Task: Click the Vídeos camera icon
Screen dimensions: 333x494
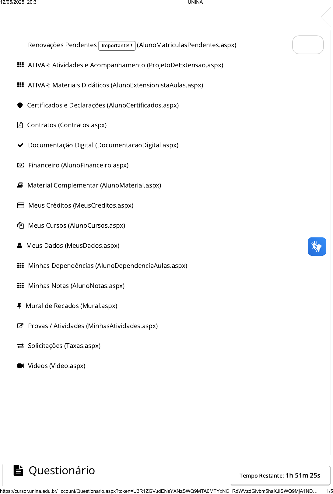Action: (x=20, y=366)
